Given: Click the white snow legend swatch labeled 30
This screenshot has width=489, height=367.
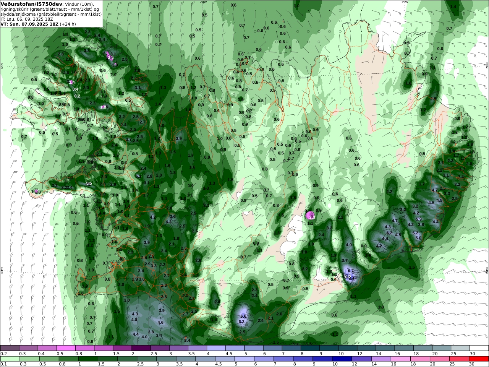Looking at the screenshot, I should coord(479,348).
